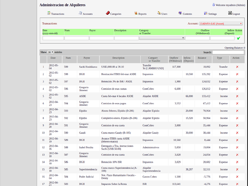Click category Alquiler Gaudy
Image resolution: width=248 pixels, height=186 pixels.
150,133
